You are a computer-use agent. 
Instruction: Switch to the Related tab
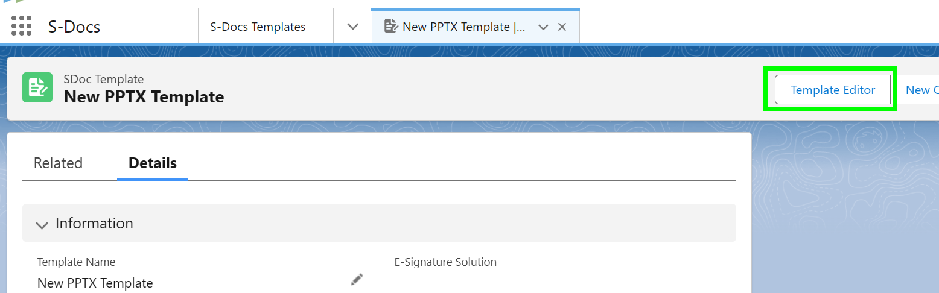(x=58, y=163)
